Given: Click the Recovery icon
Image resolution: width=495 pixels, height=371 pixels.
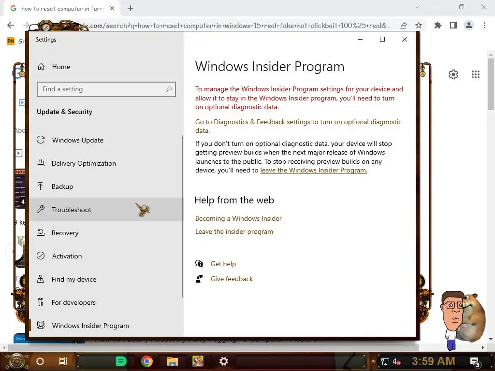Looking at the screenshot, I should point(41,232).
